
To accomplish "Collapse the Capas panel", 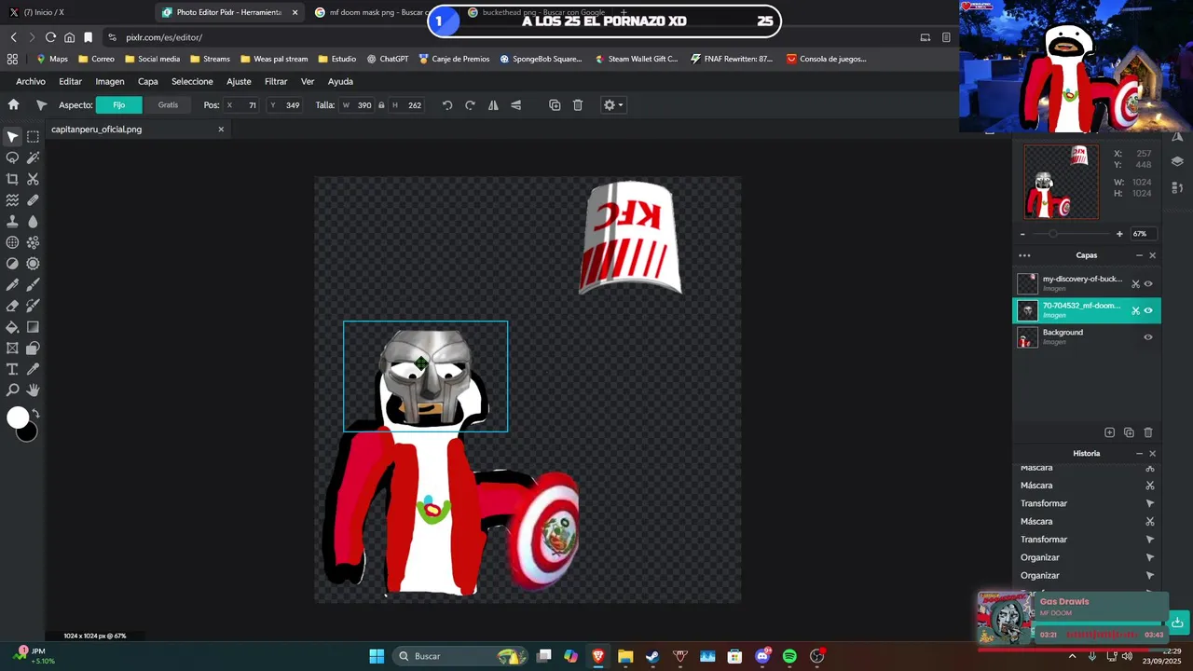I will coord(1139,255).
